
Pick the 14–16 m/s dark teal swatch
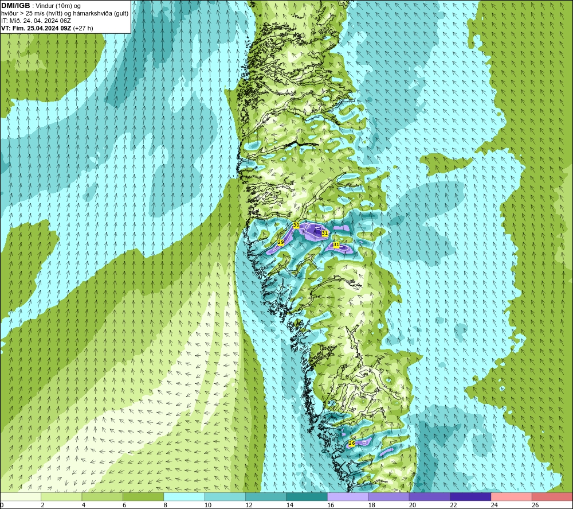pos(307,496)
